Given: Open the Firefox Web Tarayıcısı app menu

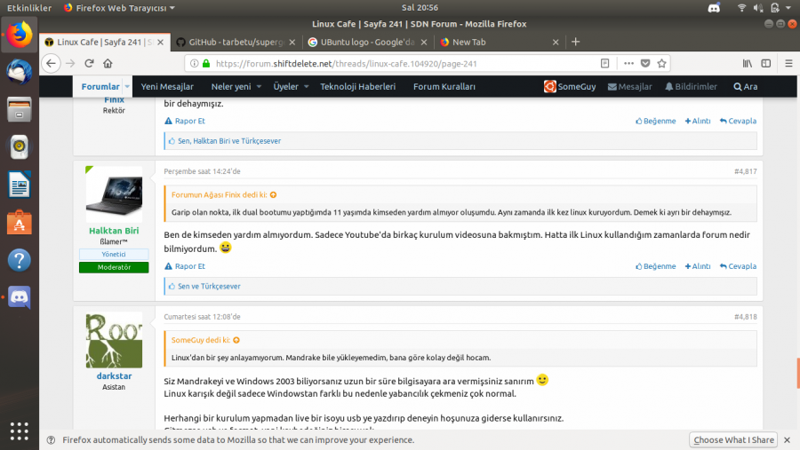Looking at the screenshot, I should pyautogui.click(x=119, y=8).
